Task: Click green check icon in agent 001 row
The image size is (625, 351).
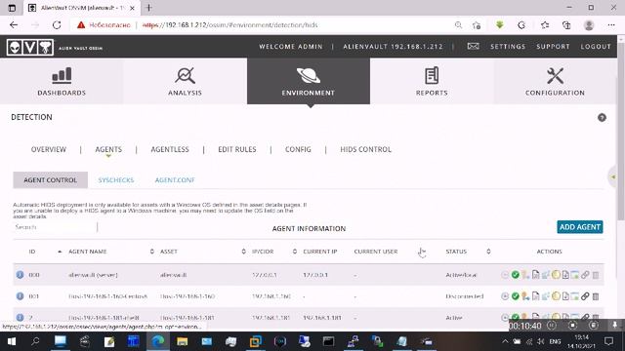Action: (x=515, y=296)
